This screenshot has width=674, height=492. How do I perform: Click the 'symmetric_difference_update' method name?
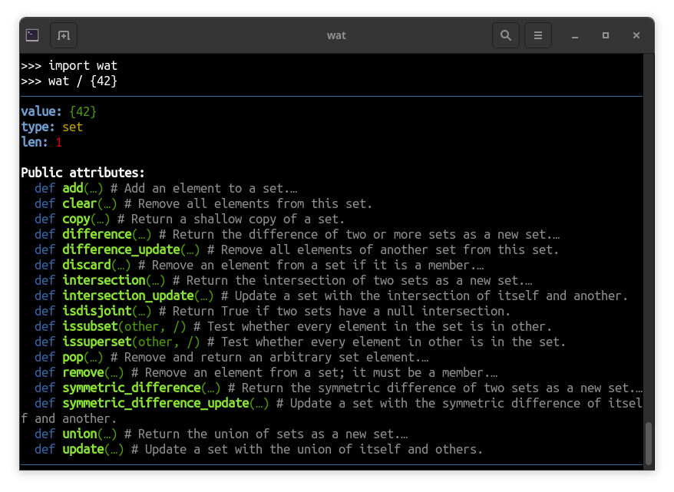pyautogui.click(x=156, y=404)
